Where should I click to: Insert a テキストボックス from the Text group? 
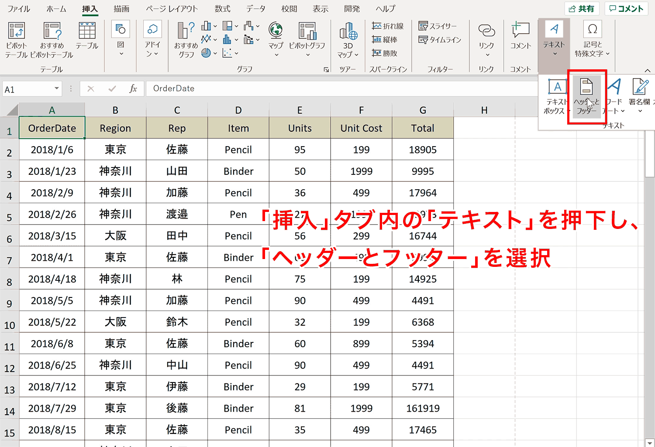coord(556,97)
